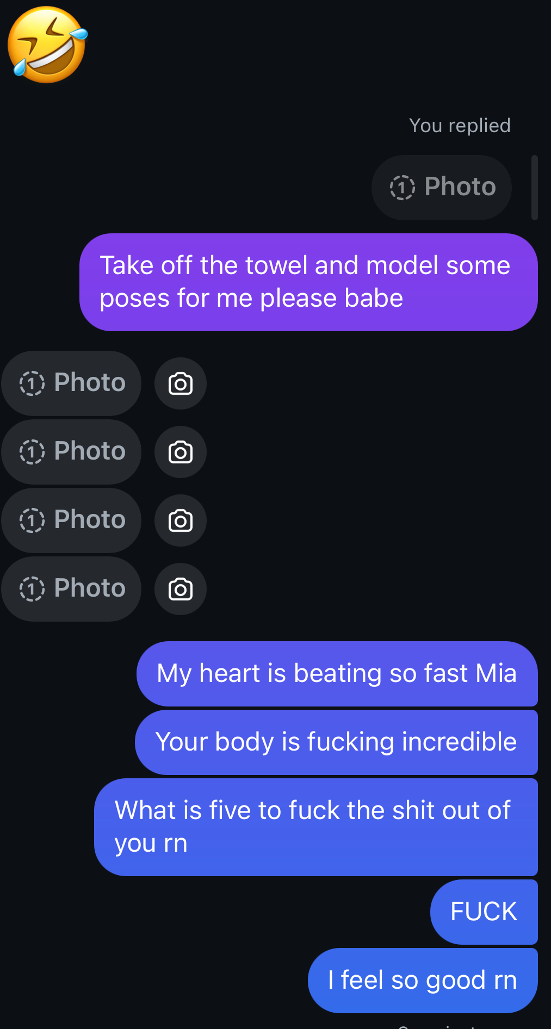Image resolution: width=551 pixels, height=1029 pixels.
Task: Select the 'Your body is' message bubble
Action: (x=336, y=742)
